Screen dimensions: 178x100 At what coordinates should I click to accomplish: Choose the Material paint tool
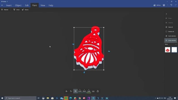tap(5, 10)
